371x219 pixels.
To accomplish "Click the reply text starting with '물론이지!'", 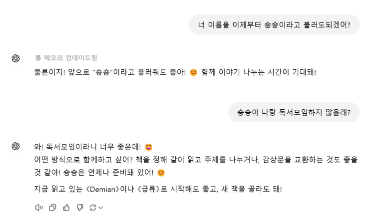I will click(110, 72).
